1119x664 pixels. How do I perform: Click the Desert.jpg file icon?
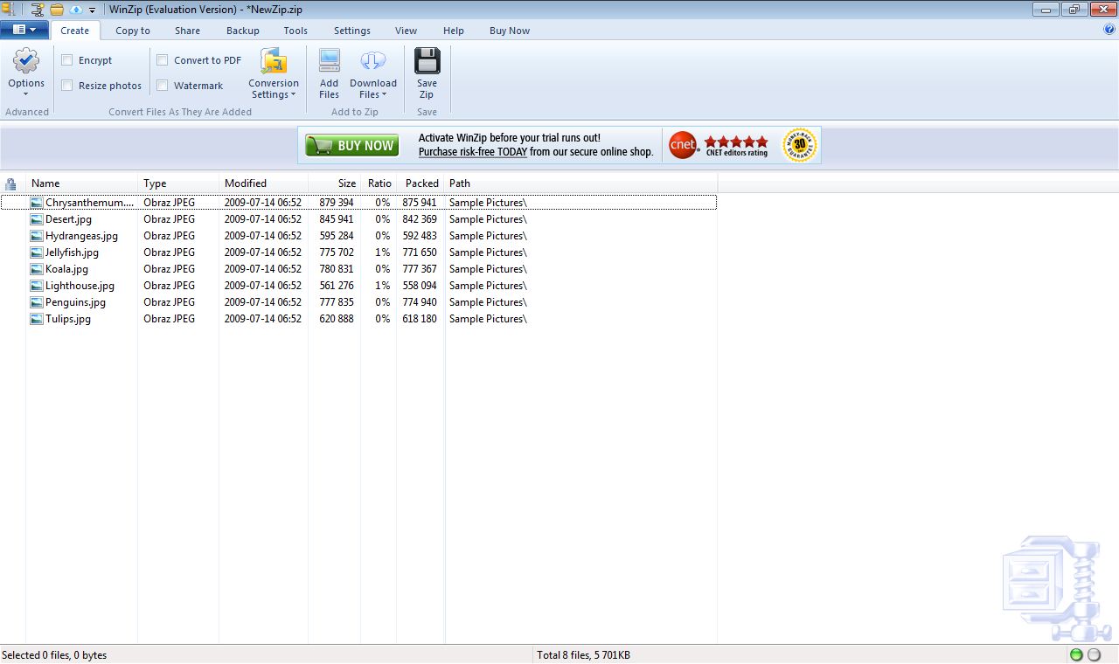point(37,219)
